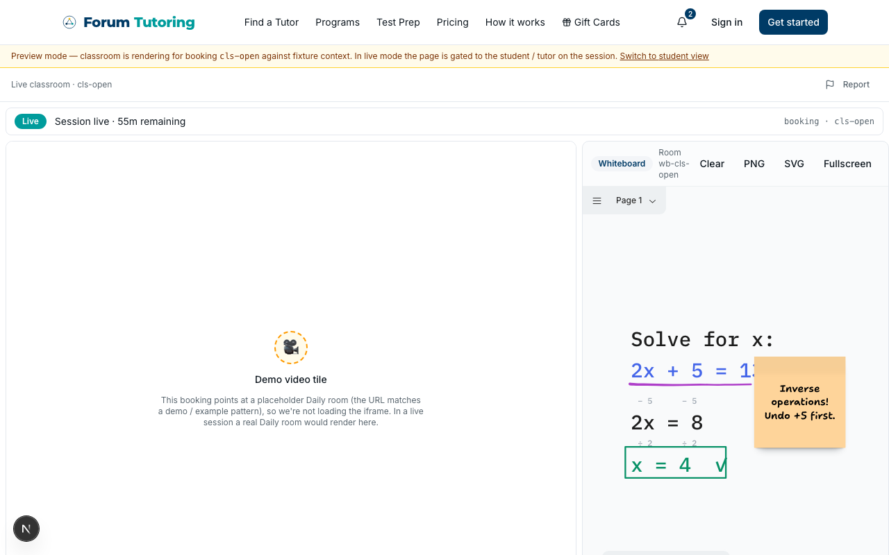889x555 pixels.
Task: Click the Report flag icon
Action: click(x=830, y=85)
